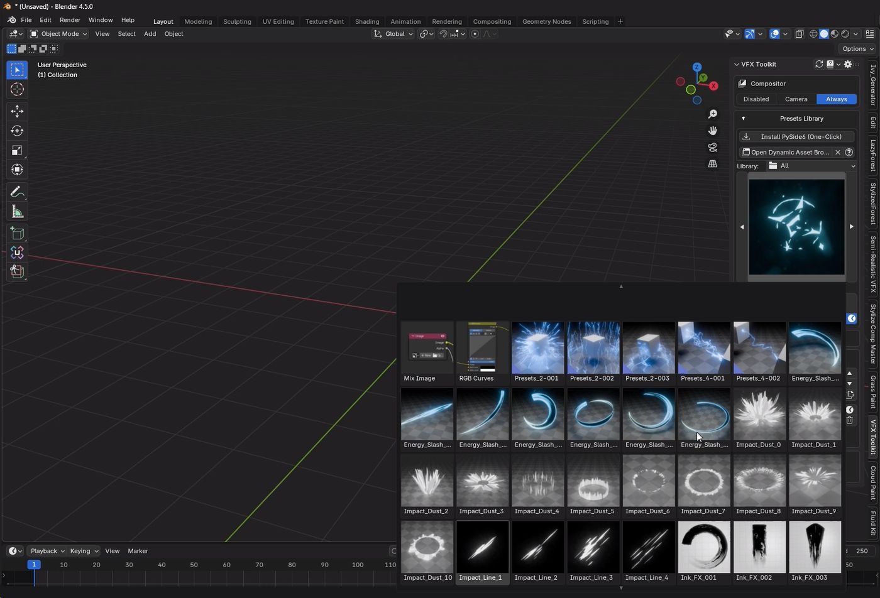Click the question-mark help icon beside asset browser
The image size is (880, 598).
[849, 152]
